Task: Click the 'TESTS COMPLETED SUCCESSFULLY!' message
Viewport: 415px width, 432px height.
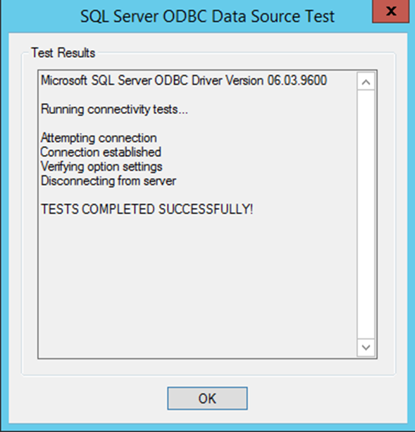Action: 147,209
